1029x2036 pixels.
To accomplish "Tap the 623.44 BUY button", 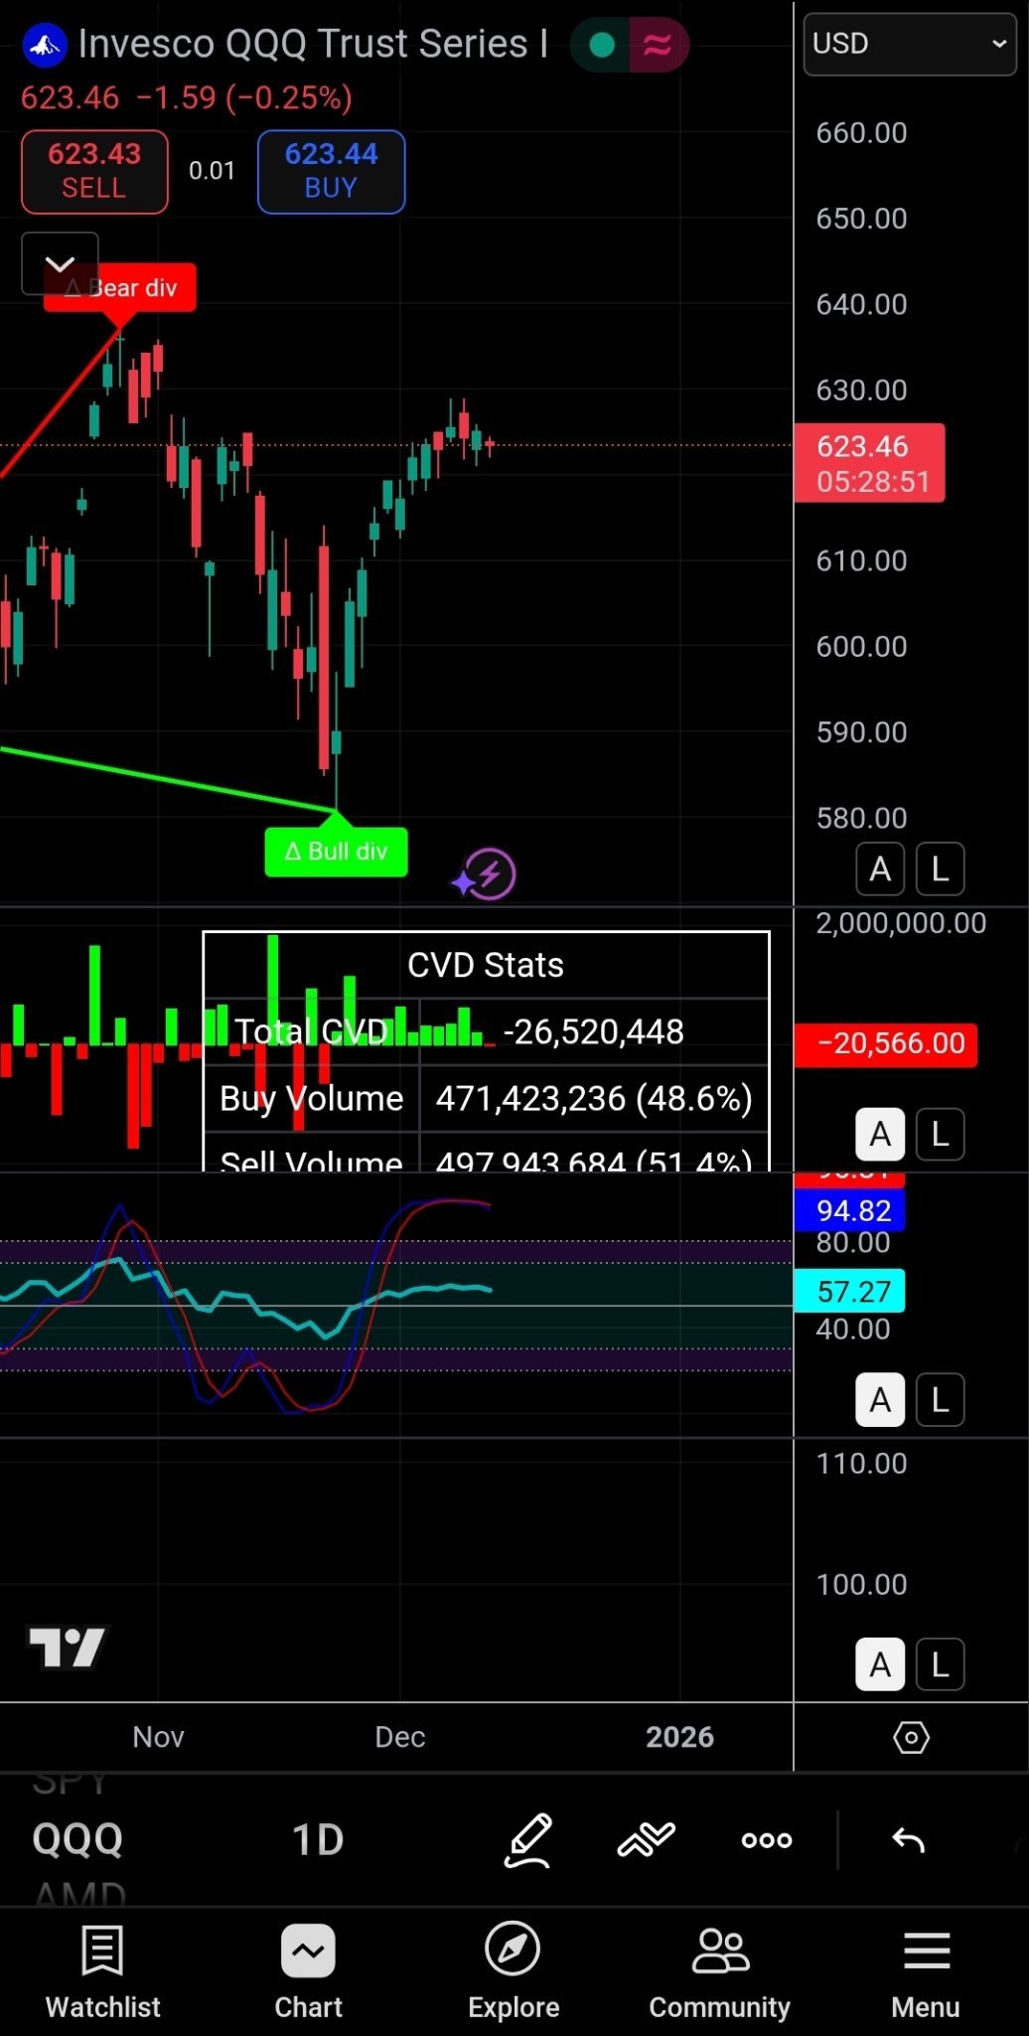I will [331, 171].
